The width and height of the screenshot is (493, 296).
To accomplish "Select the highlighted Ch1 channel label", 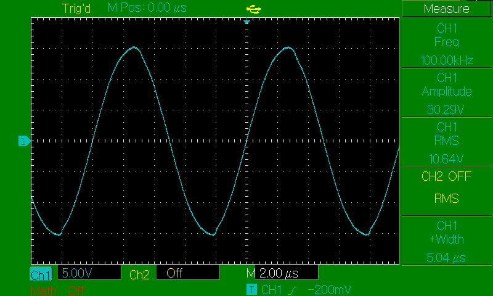I will (41, 274).
